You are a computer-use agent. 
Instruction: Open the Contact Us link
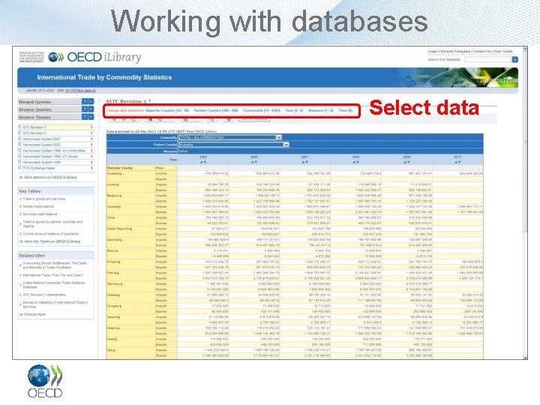pyautogui.click(x=482, y=51)
